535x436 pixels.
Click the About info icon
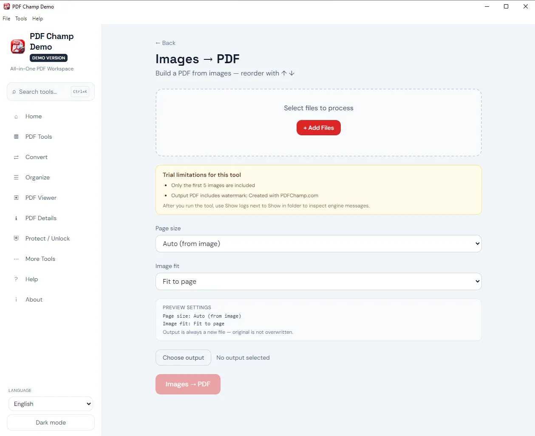(x=16, y=299)
